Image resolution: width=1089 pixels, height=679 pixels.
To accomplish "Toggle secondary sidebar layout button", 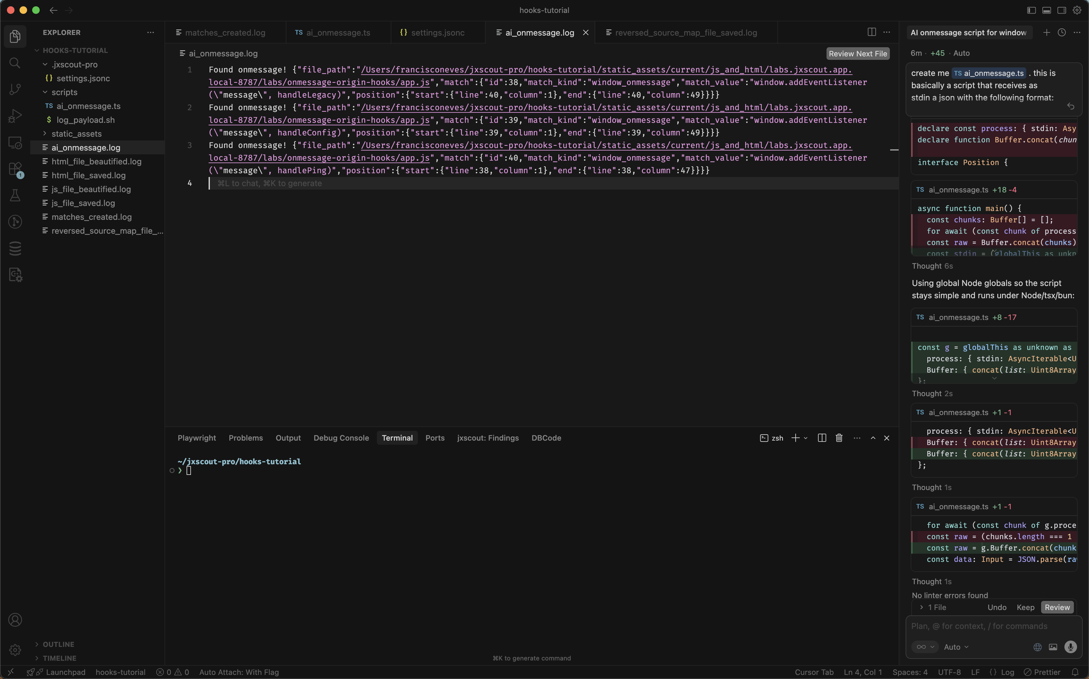I will click(x=1062, y=10).
